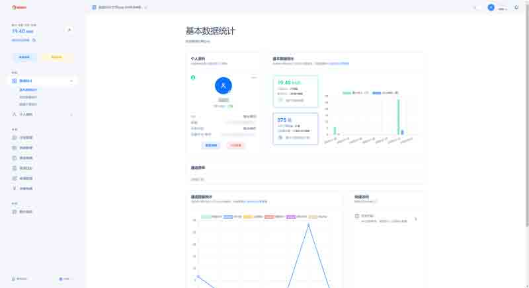Toggle the blue series in the bar chart legend
529x288 pixels.
[377, 93]
